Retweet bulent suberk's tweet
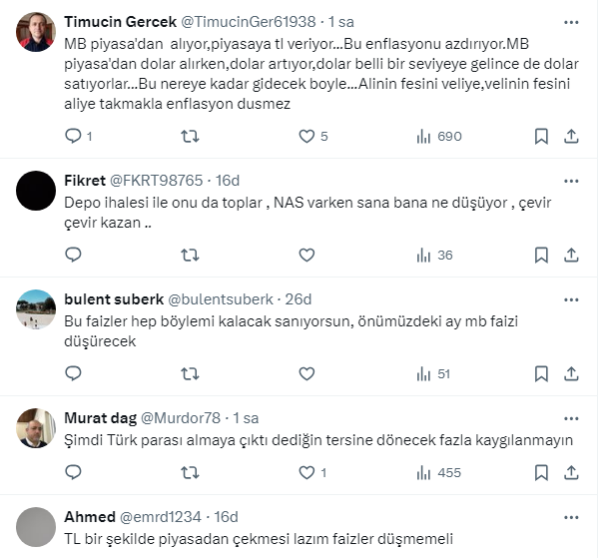 coord(189,373)
